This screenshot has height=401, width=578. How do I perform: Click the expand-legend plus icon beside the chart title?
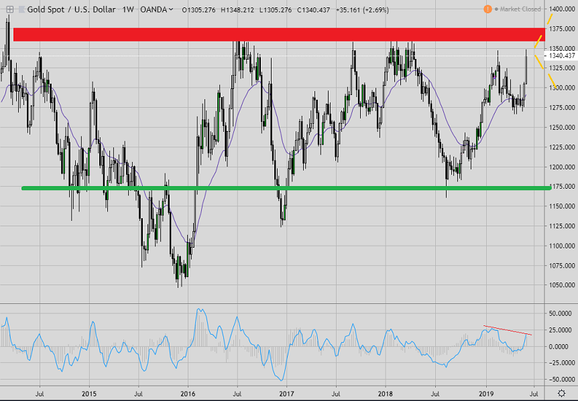(9, 9)
